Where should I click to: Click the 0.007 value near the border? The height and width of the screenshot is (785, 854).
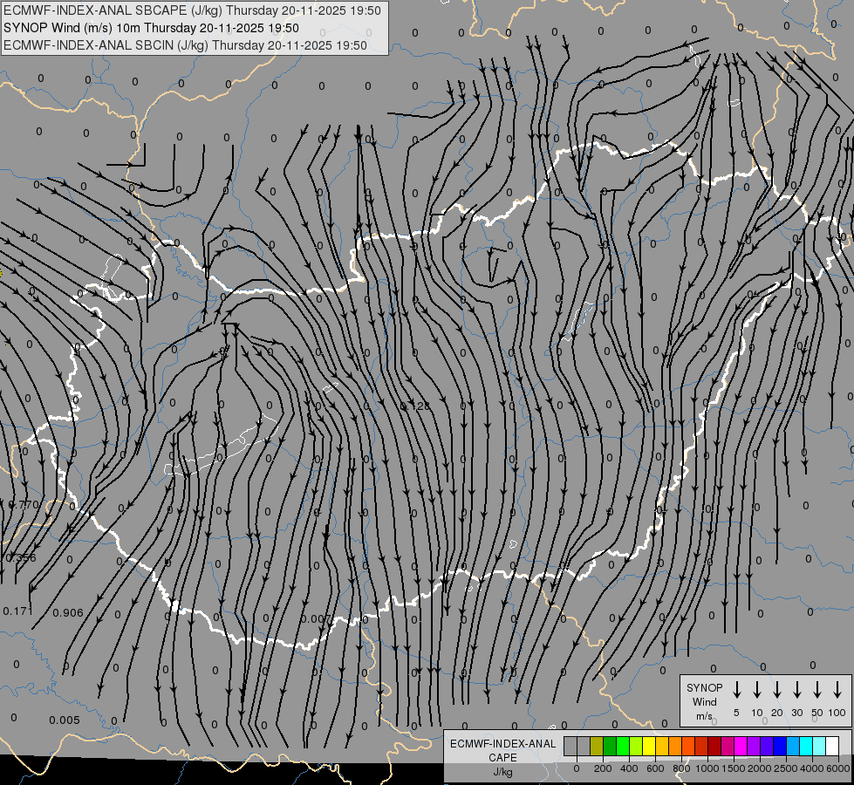pyautogui.click(x=316, y=619)
